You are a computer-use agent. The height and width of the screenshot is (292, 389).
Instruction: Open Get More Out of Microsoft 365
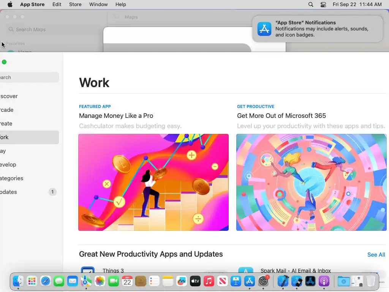[x=281, y=116]
